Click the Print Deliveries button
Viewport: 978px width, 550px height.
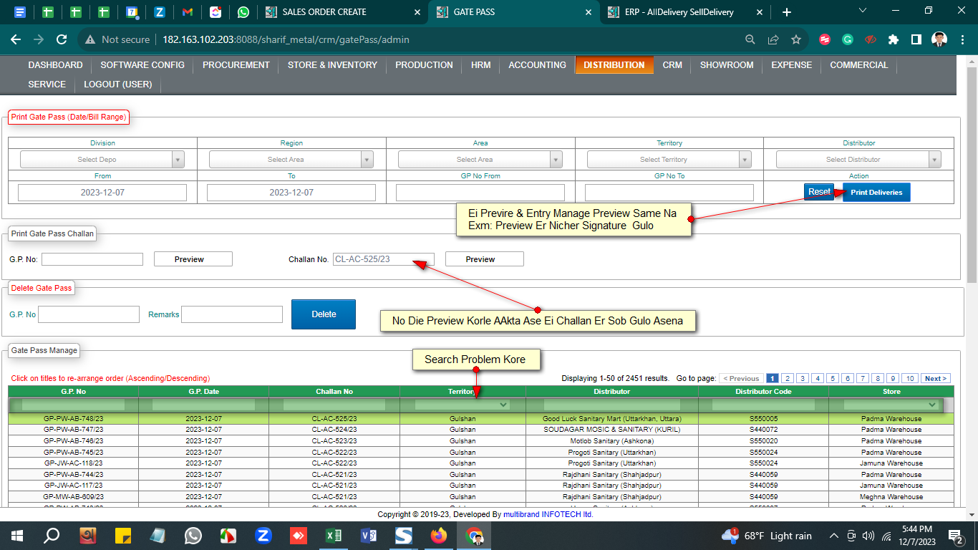(876, 192)
